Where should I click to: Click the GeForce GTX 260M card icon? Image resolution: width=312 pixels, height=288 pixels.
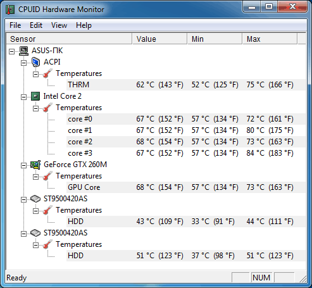pos(35,165)
